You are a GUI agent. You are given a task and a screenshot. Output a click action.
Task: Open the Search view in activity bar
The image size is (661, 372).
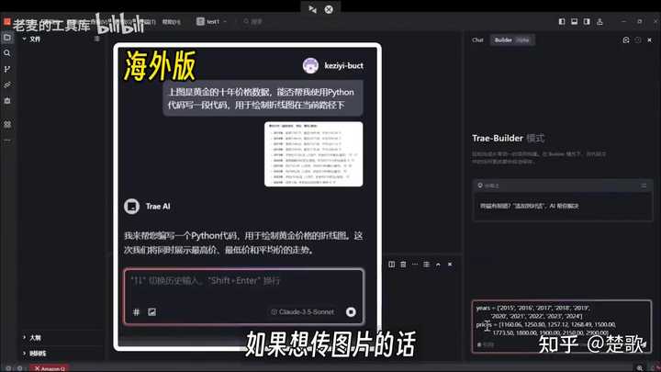click(7, 53)
